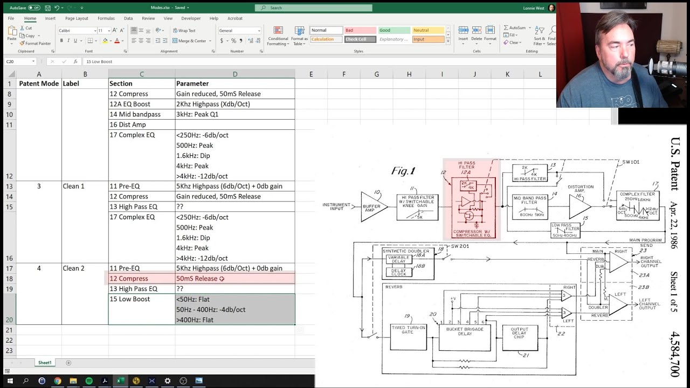
Task: Switch to the Formulas tab
Action: [106, 18]
